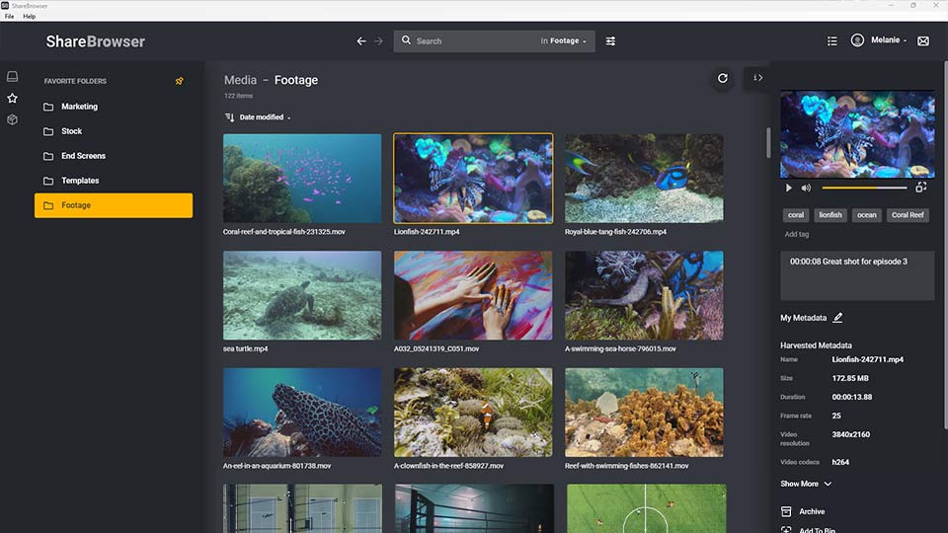Select the sea turtle.mp4 thumbnail

pyautogui.click(x=302, y=295)
